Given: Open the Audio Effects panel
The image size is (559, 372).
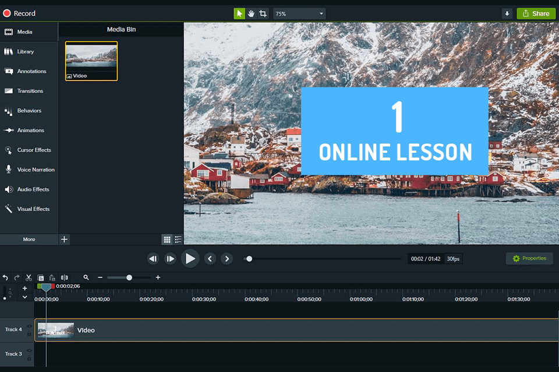Looking at the screenshot, I should pos(28,189).
